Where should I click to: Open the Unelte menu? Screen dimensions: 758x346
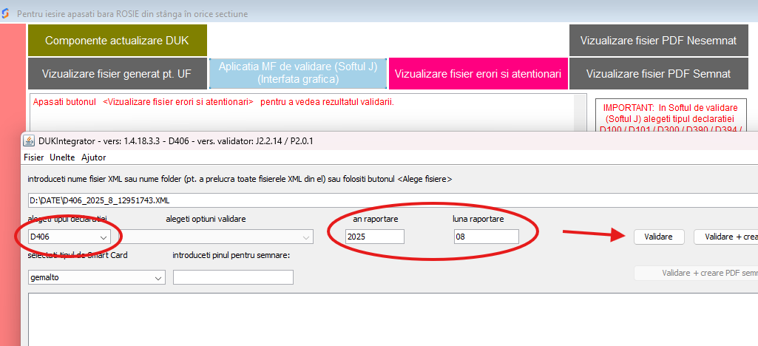[63, 157]
